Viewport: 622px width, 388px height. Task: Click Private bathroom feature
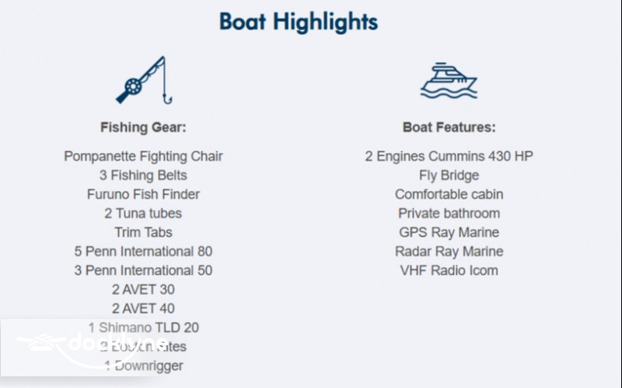click(x=449, y=213)
